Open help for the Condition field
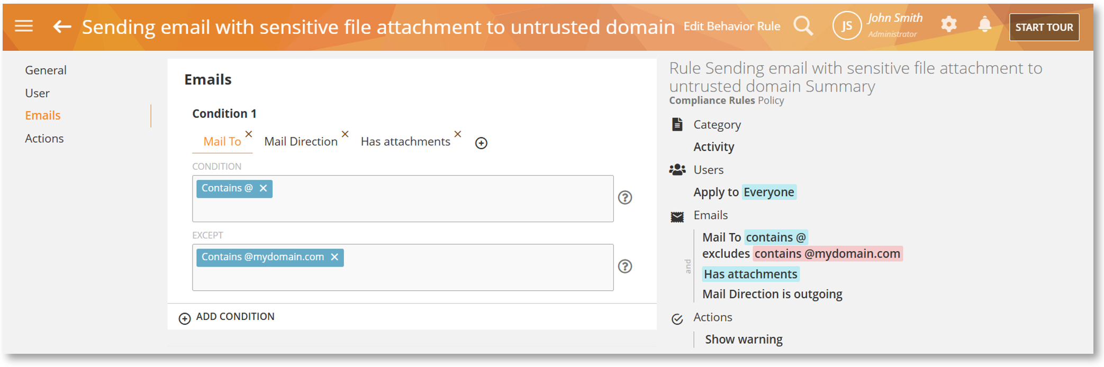1104x367 pixels. tap(625, 198)
